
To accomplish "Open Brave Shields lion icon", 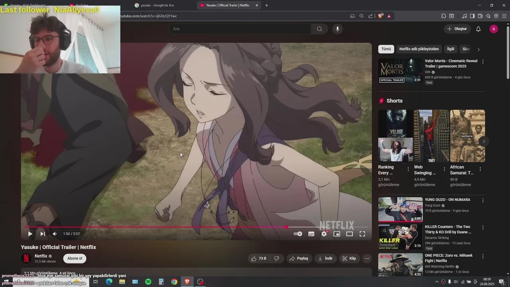I will click(380, 16).
